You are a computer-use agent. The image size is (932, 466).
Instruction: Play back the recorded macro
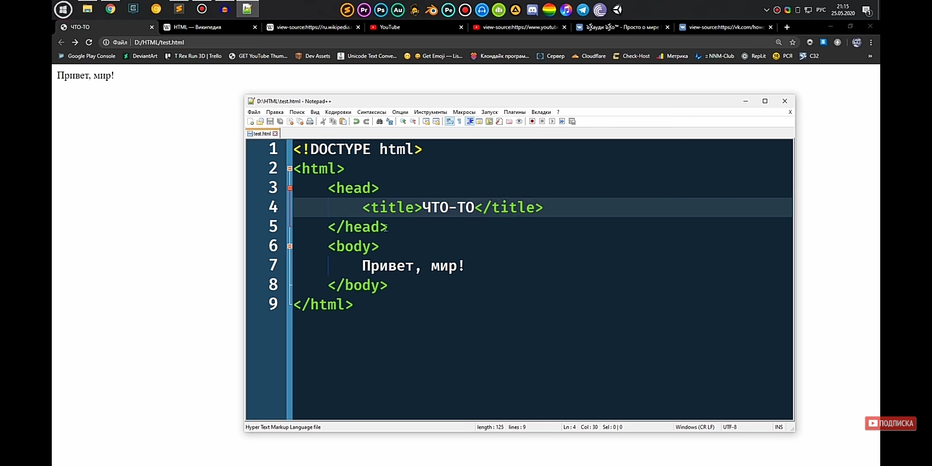(x=552, y=121)
